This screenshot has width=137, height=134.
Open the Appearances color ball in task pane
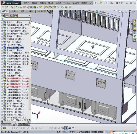134,36
